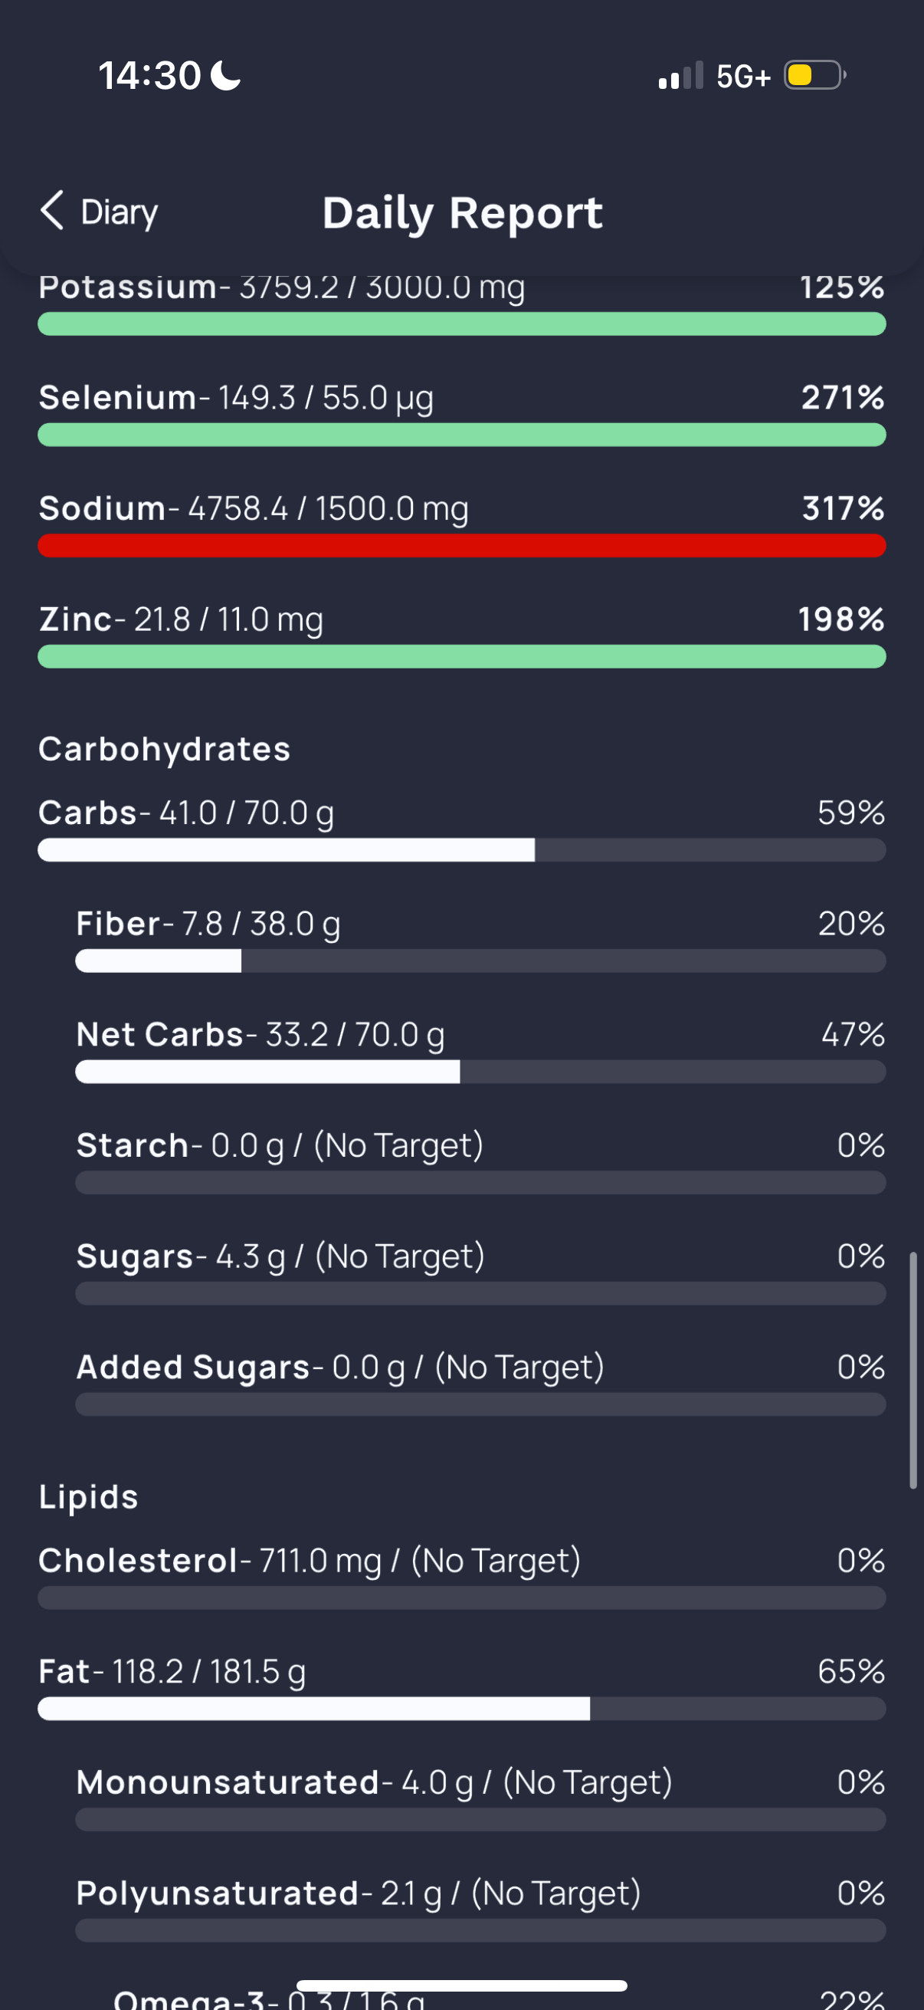Viewport: 924px width, 2010px height.
Task: Tap the back chevron arrow icon
Action: [x=52, y=211]
